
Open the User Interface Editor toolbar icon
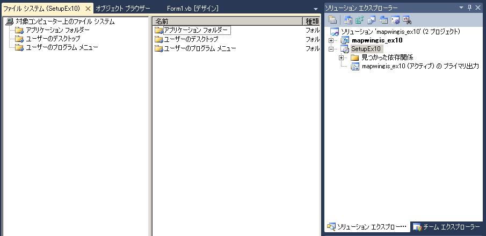pyautogui.click(x=383, y=20)
